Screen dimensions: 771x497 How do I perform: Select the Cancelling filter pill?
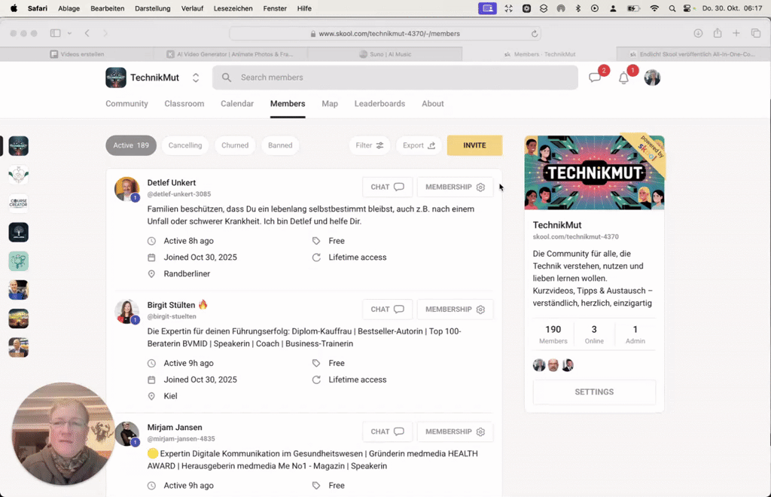[x=185, y=145]
